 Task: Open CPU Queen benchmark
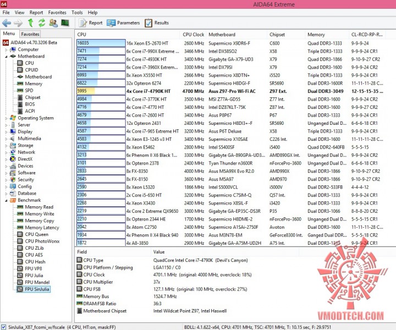(x=36, y=234)
